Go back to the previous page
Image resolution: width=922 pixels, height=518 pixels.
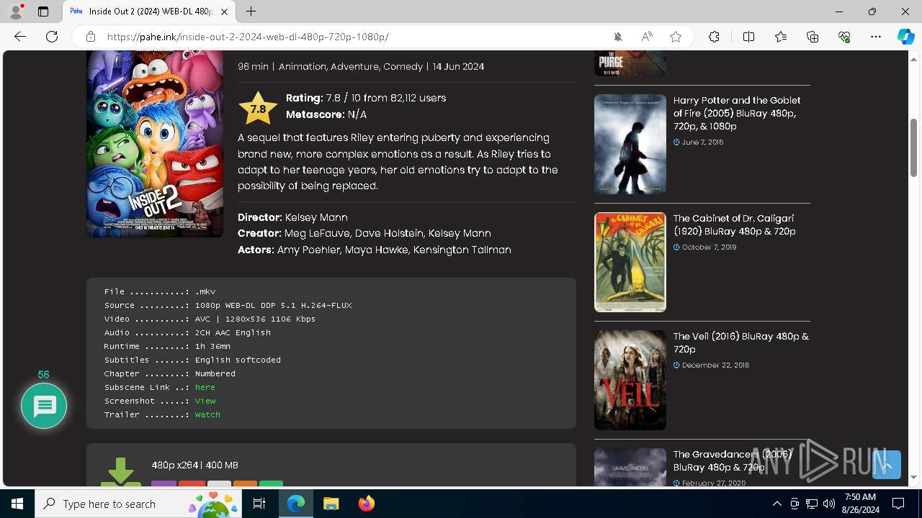tap(20, 37)
